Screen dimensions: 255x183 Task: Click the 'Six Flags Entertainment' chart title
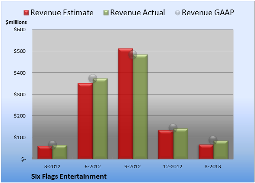tap(69, 176)
